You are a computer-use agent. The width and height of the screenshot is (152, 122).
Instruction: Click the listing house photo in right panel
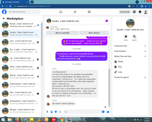point(130,23)
